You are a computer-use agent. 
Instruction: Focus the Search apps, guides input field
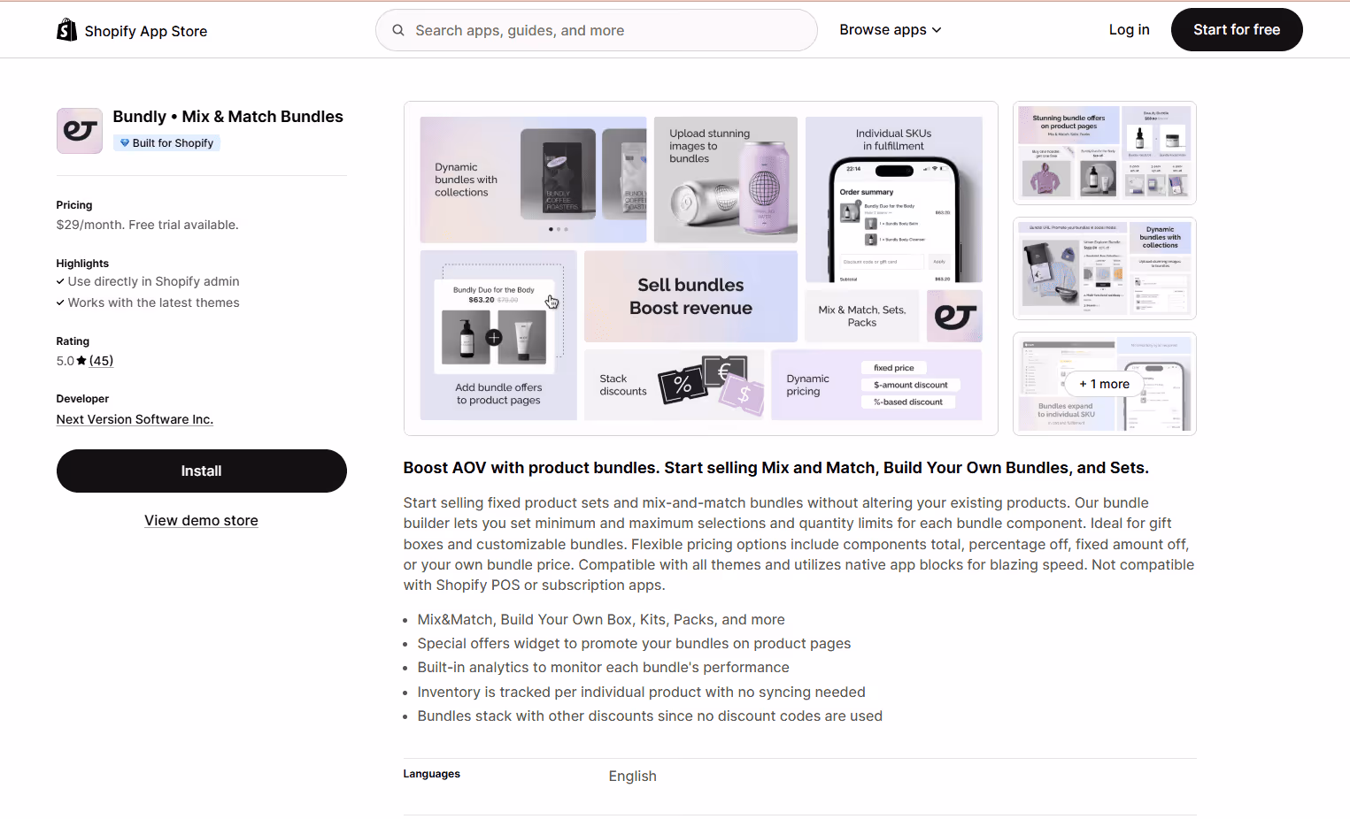pyautogui.click(x=597, y=30)
